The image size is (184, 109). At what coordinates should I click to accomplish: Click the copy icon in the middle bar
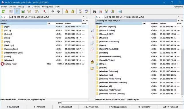(x=92, y=43)
